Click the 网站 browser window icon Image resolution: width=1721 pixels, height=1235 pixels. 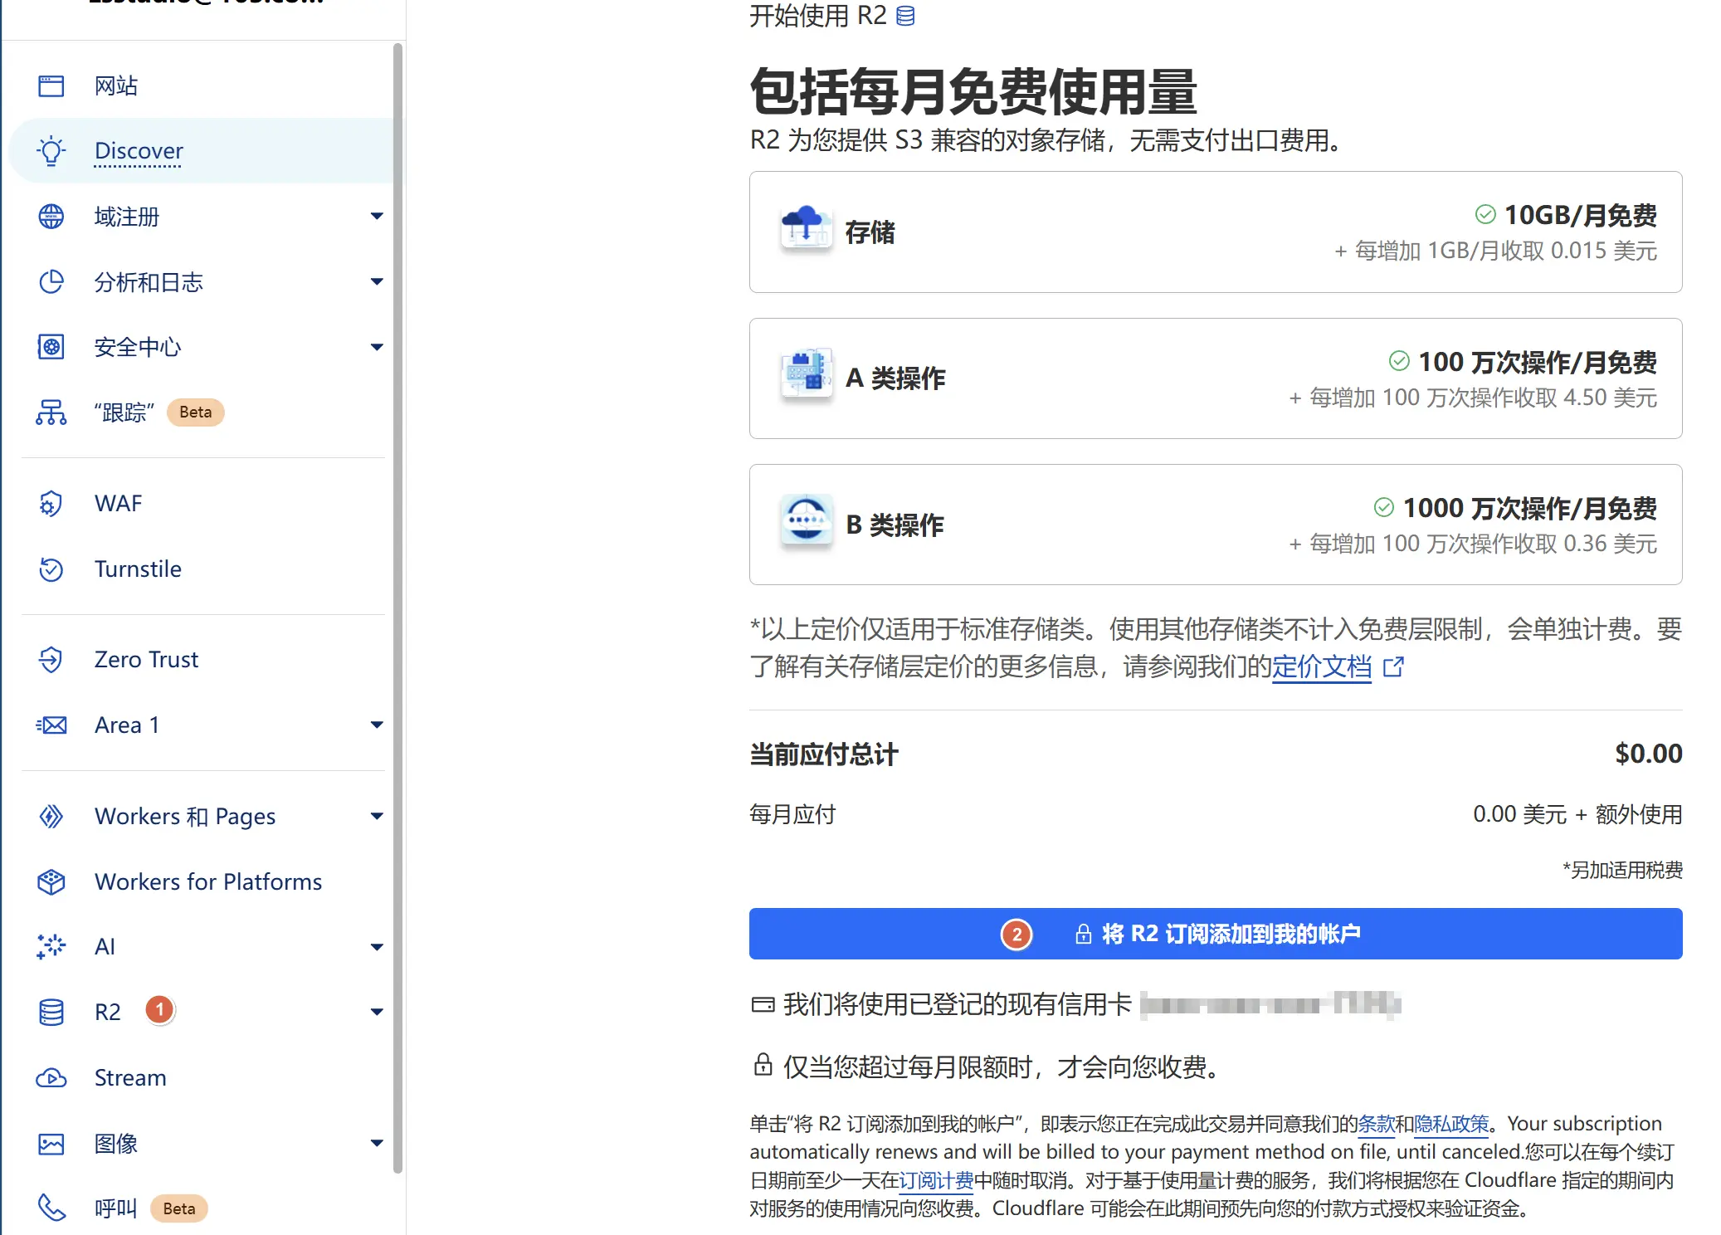tap(51, 85)
